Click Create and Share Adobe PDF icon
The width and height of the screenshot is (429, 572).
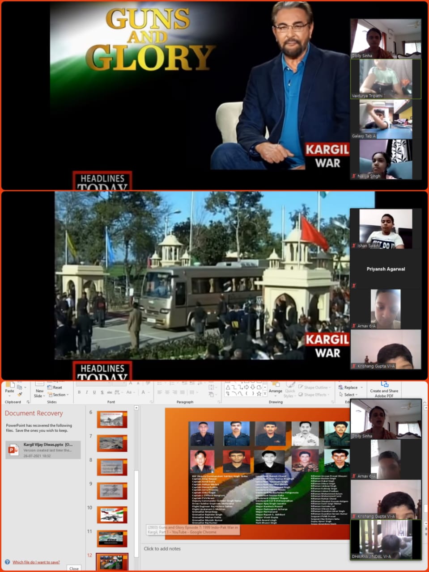tap(384, 388)
